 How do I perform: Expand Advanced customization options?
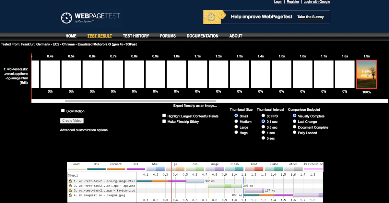85,130
